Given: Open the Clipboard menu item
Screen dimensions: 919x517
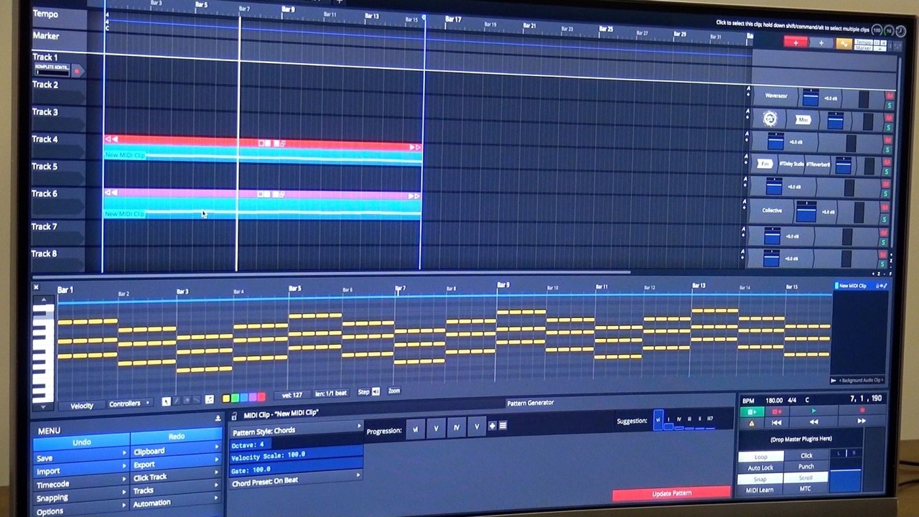Looking at the screenshot, I should [x=176, y=451].
